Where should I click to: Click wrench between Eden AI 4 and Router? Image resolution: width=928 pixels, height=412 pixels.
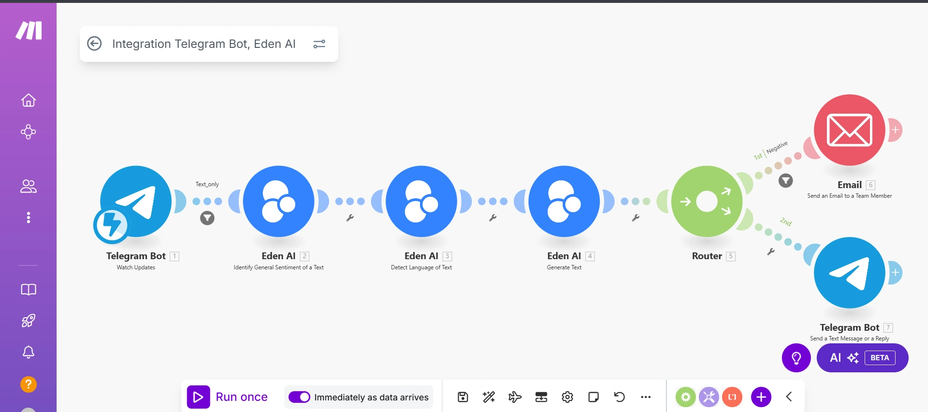click(636, 218)
